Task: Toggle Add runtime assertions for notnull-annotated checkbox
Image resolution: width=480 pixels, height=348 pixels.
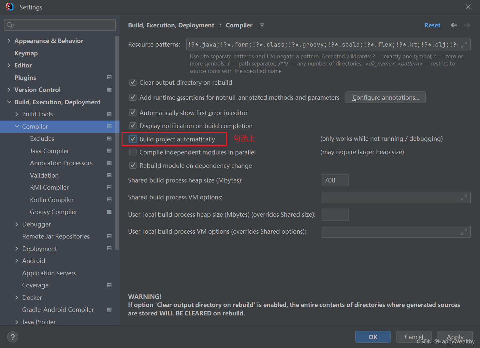Action: [x=133, y=97]
